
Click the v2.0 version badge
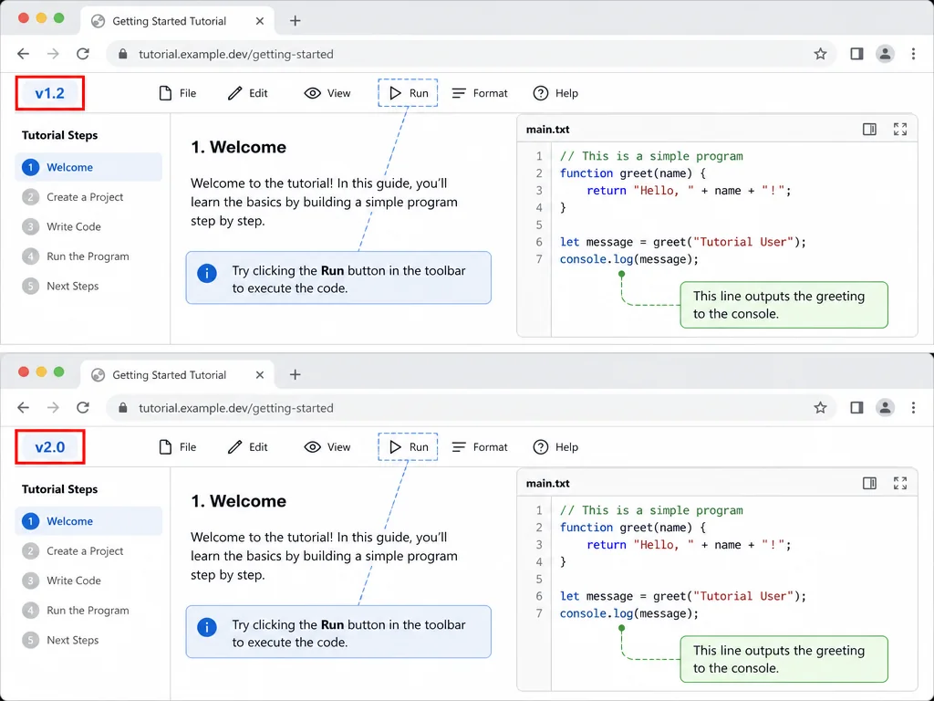(50, 447)
